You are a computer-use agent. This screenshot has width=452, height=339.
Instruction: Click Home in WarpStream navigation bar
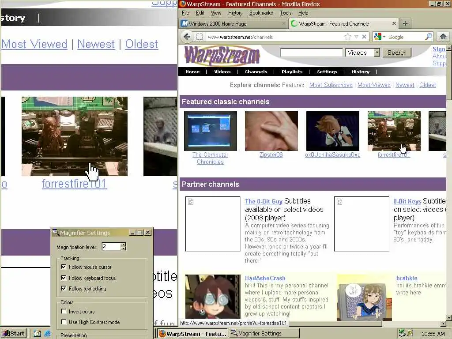point(192,72)
